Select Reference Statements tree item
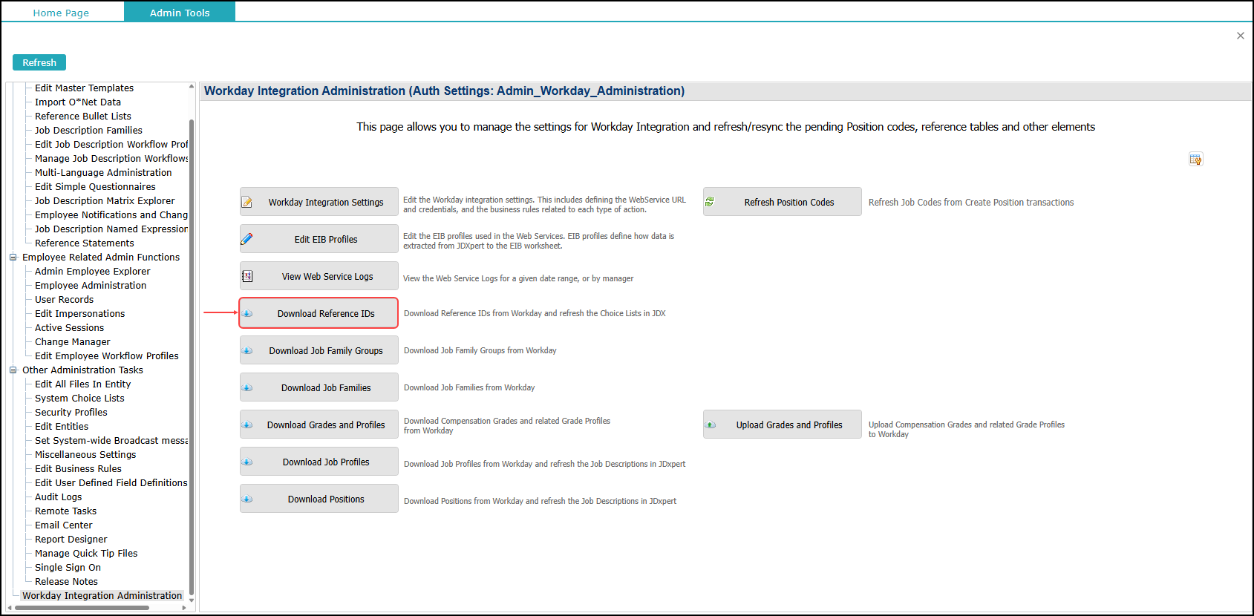 click(x=85, y=243)
